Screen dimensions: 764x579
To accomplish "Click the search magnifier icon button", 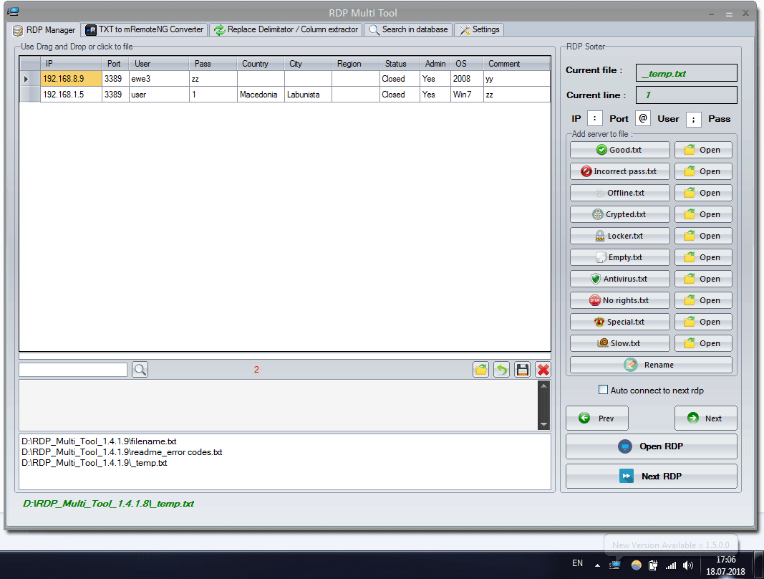I will (140, 370).
